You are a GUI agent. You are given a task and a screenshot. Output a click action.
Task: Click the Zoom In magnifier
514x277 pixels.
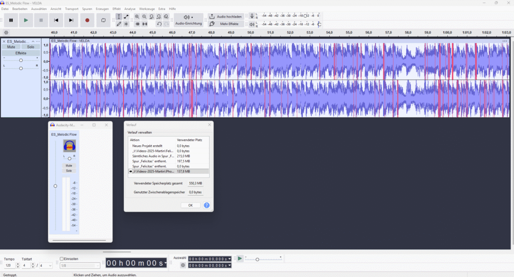137,17
